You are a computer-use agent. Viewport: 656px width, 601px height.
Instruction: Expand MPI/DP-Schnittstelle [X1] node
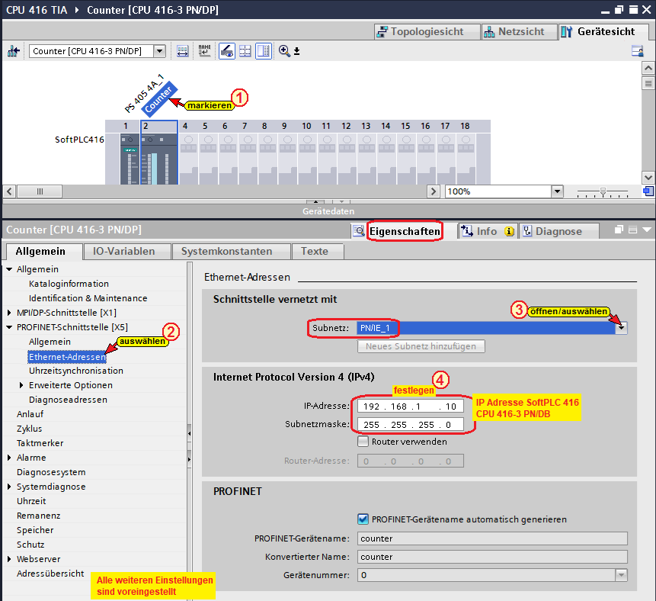click(x=9, y=313)
